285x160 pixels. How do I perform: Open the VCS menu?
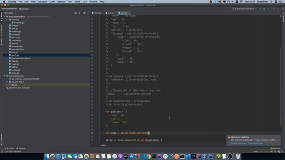pos(85,2)
